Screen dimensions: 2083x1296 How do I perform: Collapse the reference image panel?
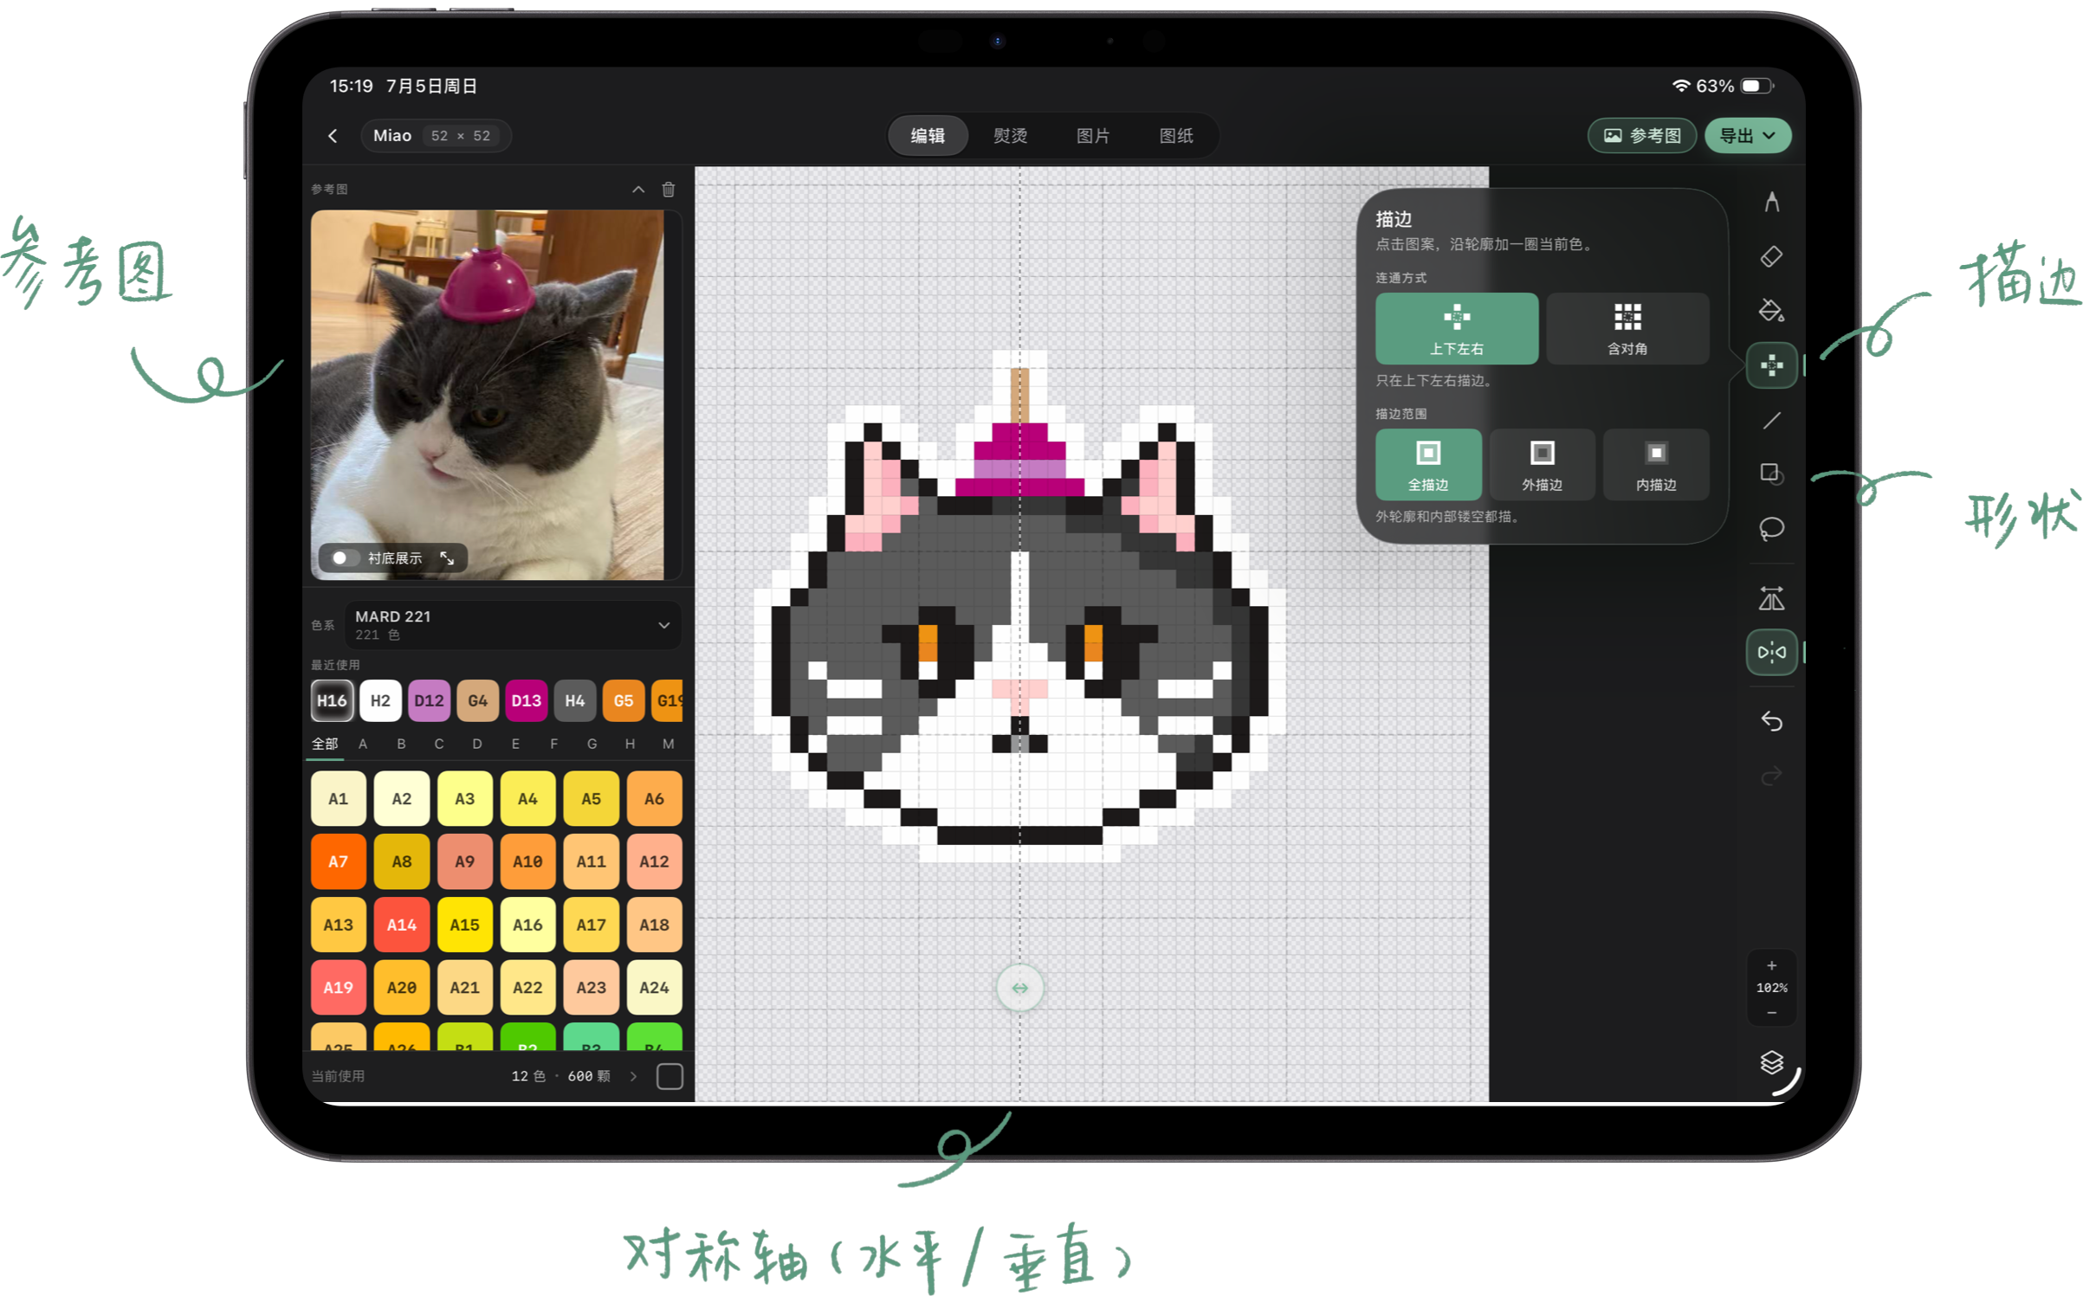637,189
